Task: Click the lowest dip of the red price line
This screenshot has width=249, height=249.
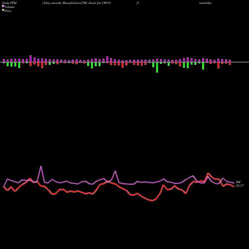Action: click(x=152, y=201)
